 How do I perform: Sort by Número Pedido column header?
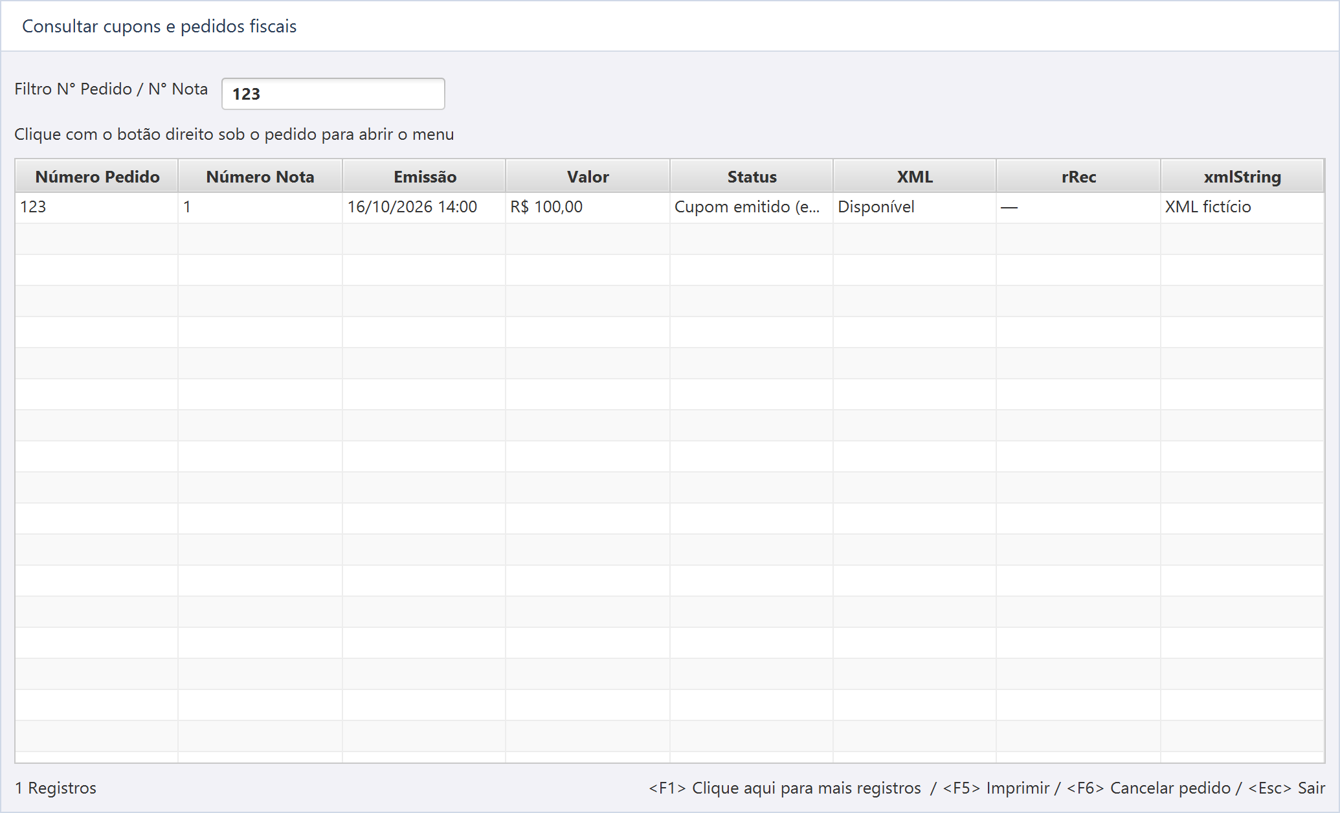click(x=97, y=176)
